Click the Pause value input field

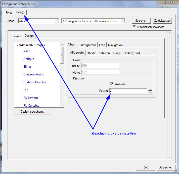pos(128,91)
